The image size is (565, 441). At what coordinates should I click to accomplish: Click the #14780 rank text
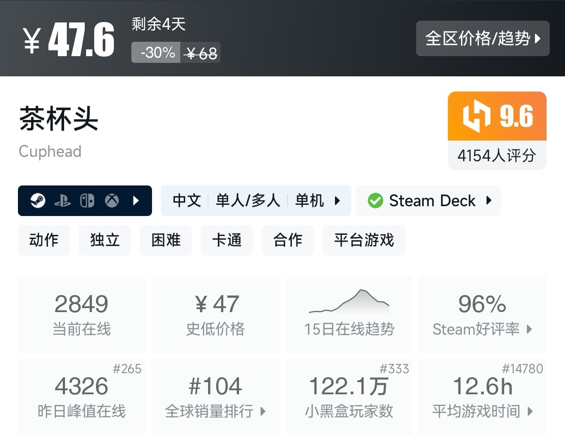(x=522, y=369)
